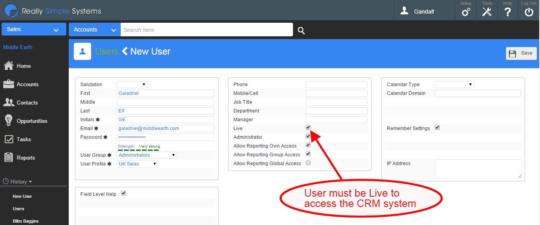Click the Home house icon
540x225 pixels.
point(8,66)
